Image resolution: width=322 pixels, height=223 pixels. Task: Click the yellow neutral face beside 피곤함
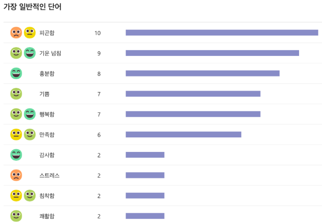[30, 33]
